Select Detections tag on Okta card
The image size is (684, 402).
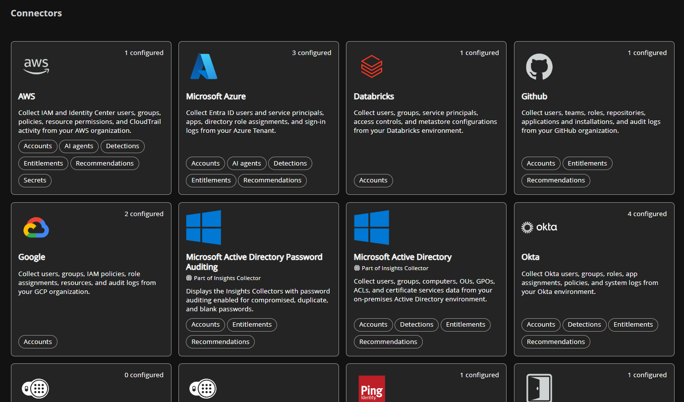click(584, 325)
